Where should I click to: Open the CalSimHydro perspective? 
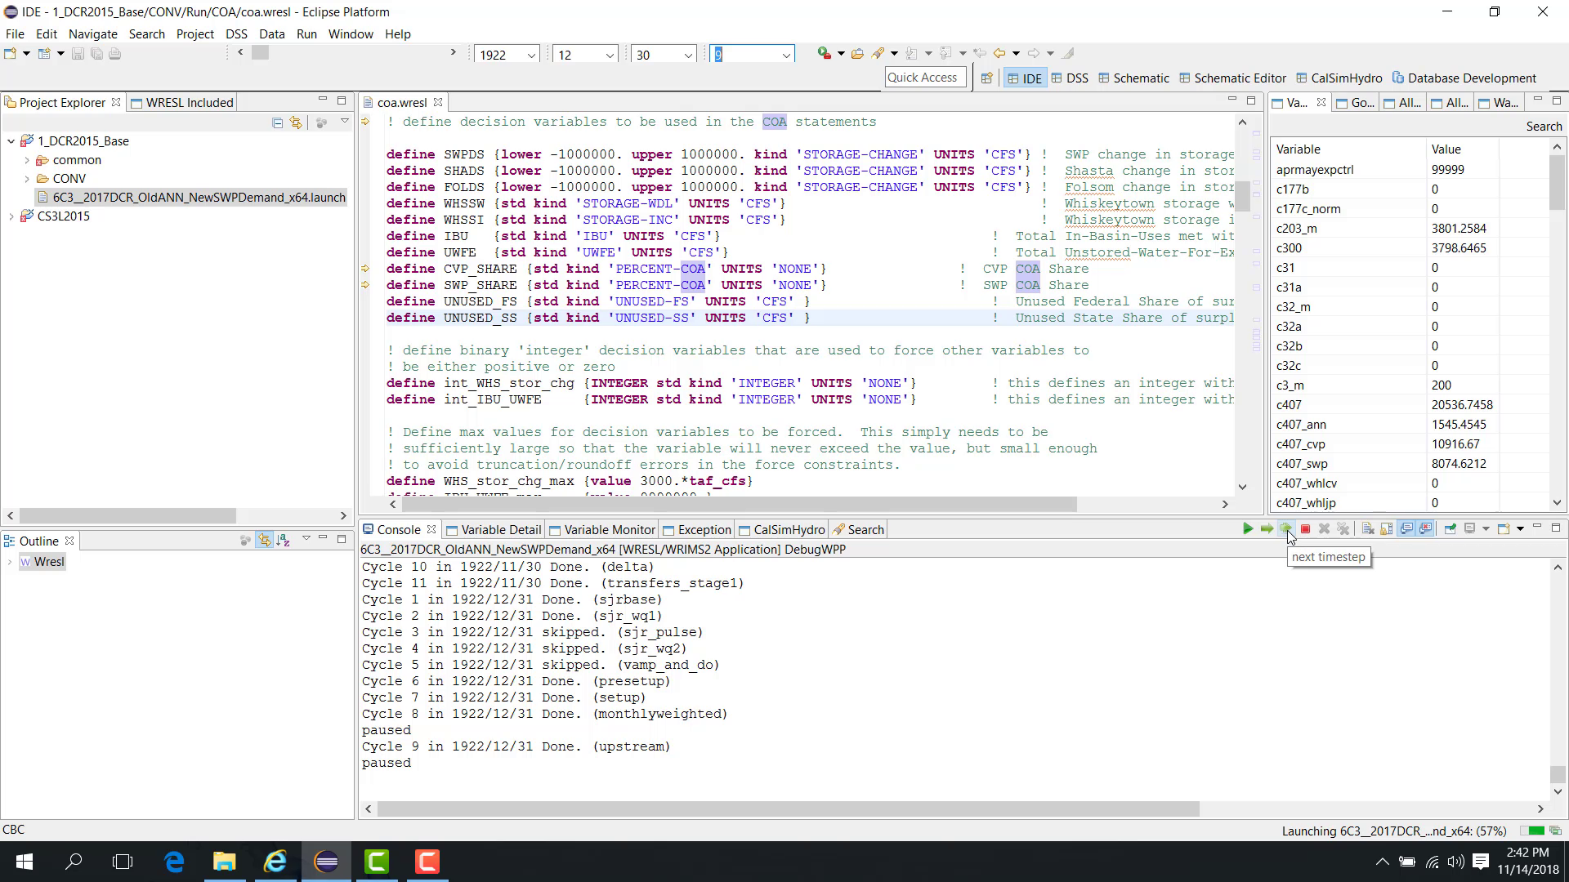[1339, 78]
